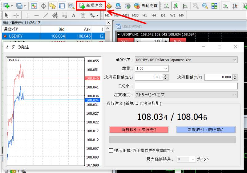Open the MetaEditor yellow book icon
The width and height of the screenshot is (247, 173).
pyautogui.click(x=109, y=6)
